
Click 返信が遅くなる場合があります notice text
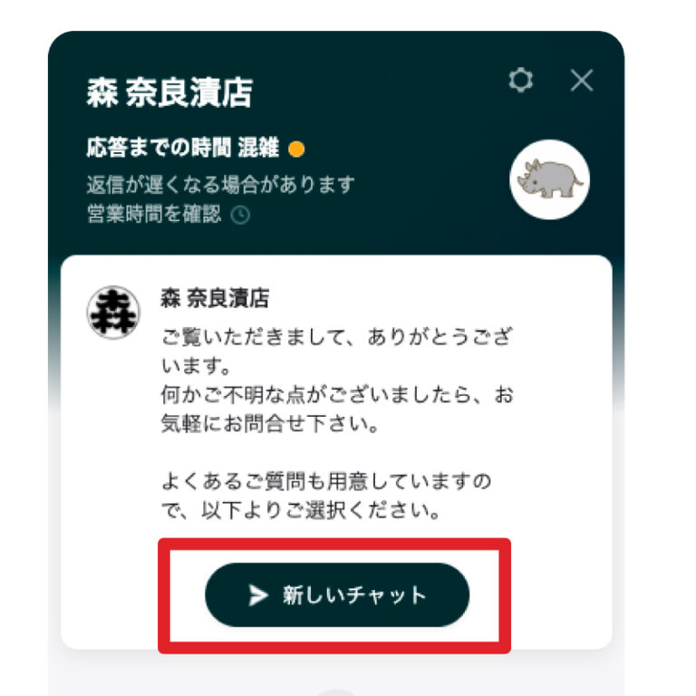click(x=220, y=185)
